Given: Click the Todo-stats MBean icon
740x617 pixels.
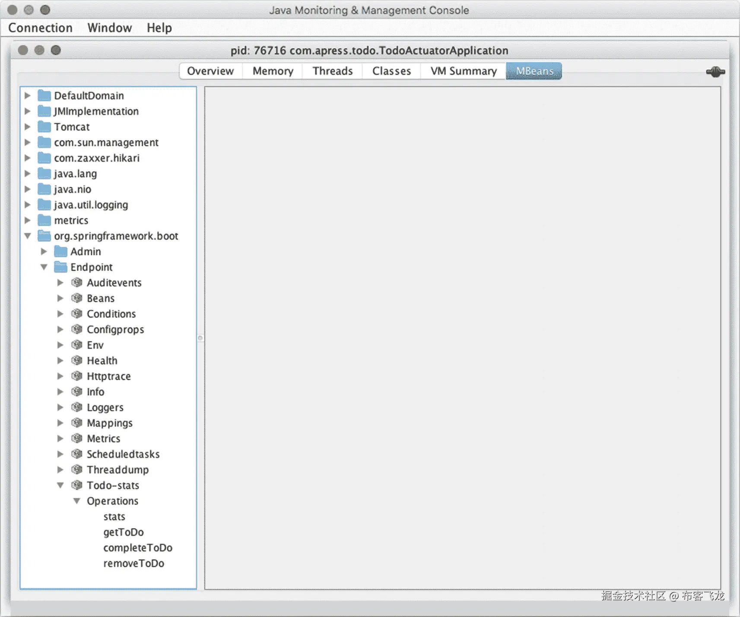Looking at the screenshot, I should point(77,485).
